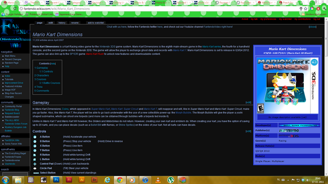Click the A Button circle icon
The height and width of the screenshot is (184, 328).
(x=35, y=137)
